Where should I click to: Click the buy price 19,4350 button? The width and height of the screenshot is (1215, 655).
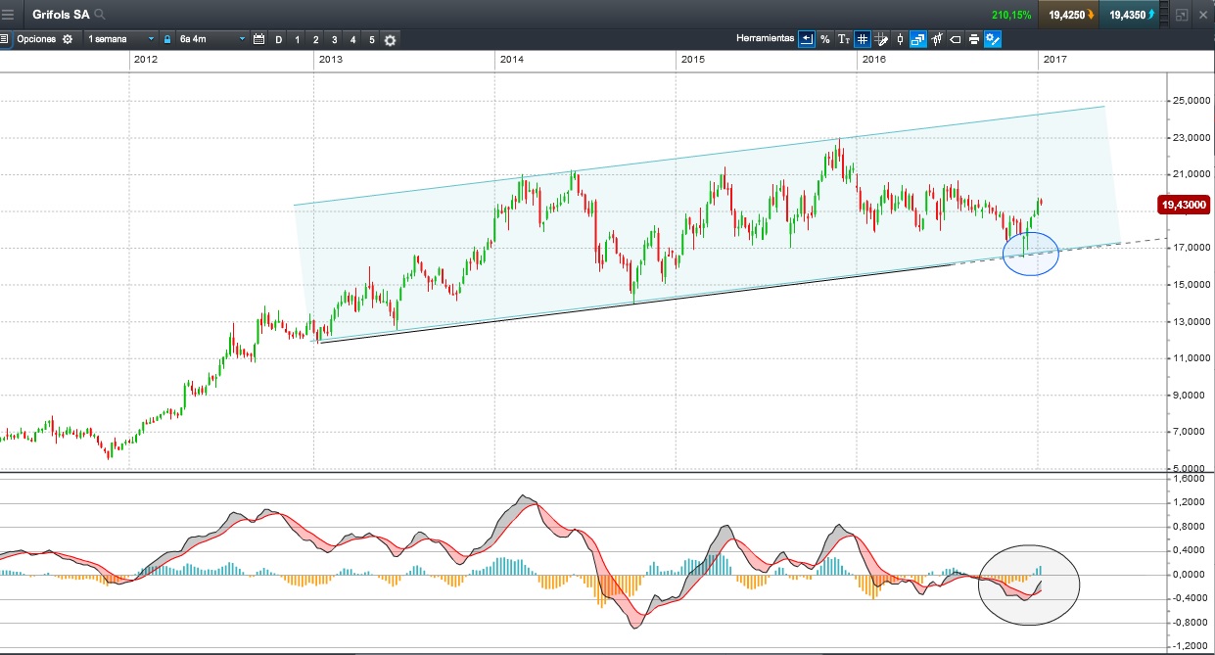click(x=1132, y=15)
